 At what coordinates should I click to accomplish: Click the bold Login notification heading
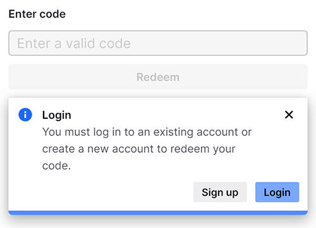pos(57,115)
